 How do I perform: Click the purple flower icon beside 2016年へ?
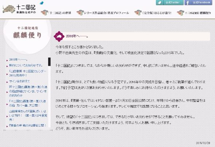point(59,36)
